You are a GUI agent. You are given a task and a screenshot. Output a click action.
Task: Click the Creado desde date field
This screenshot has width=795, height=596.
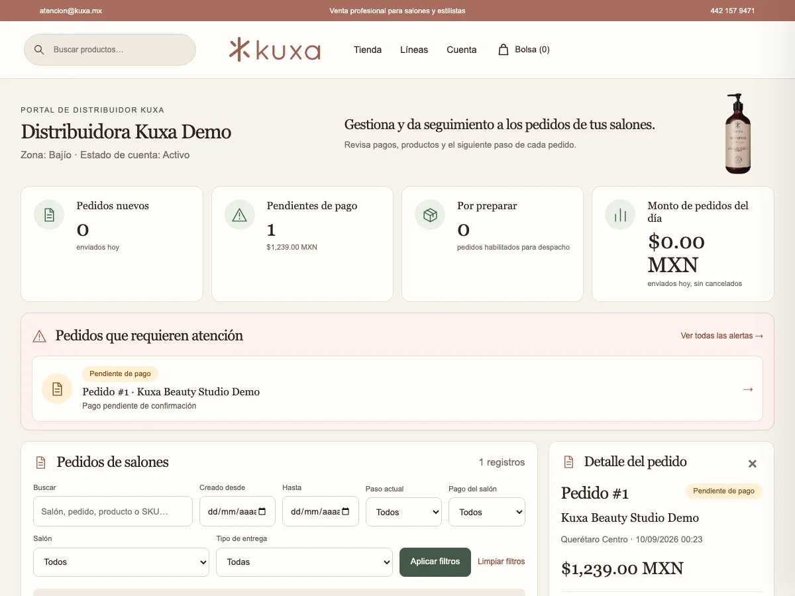click(237, 512)
